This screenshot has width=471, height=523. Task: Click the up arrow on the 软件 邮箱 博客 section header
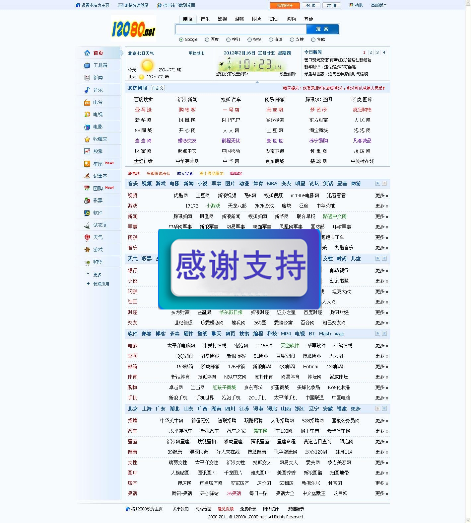click(384, 333)
